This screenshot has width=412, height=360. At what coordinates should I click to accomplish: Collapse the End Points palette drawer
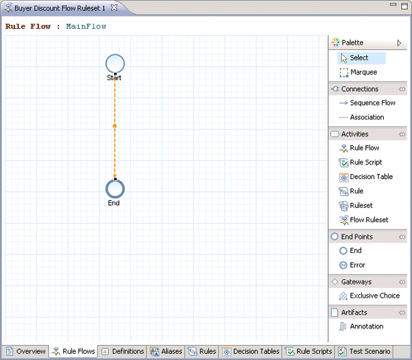[402, 237]
